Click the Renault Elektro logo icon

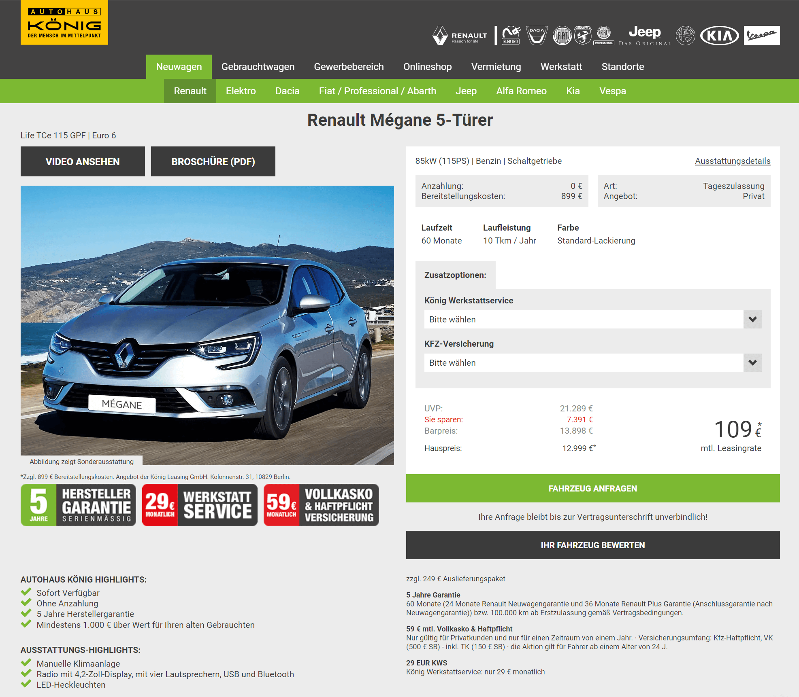pos(511,36)
